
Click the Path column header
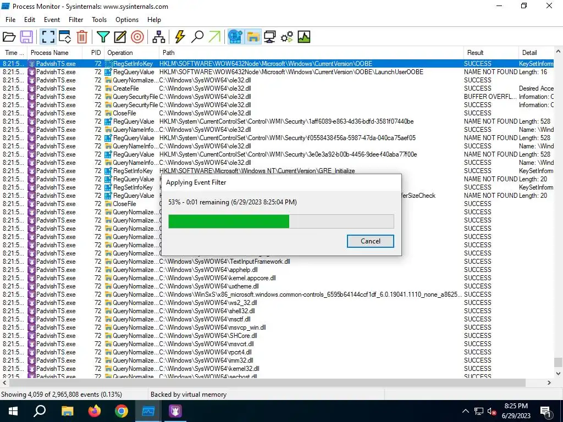coord(311,53)
